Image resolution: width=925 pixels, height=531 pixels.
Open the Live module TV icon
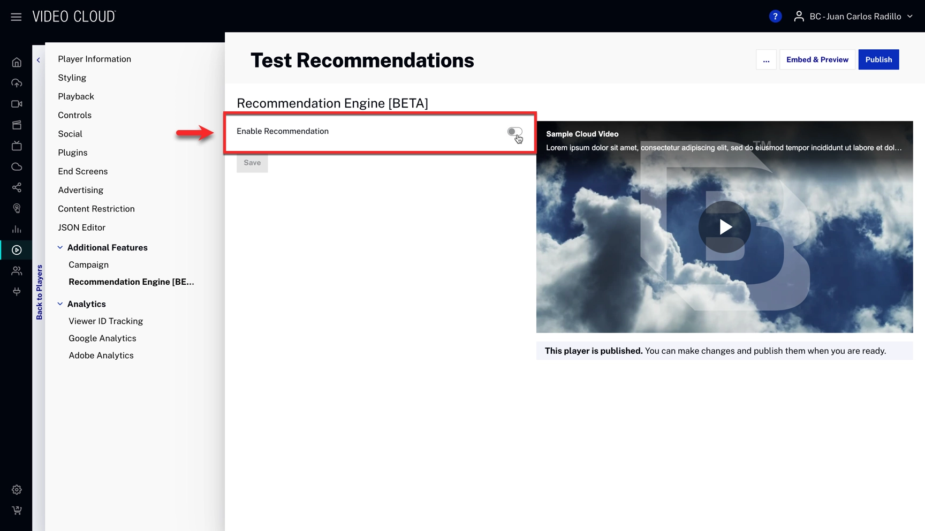(17, 146)
